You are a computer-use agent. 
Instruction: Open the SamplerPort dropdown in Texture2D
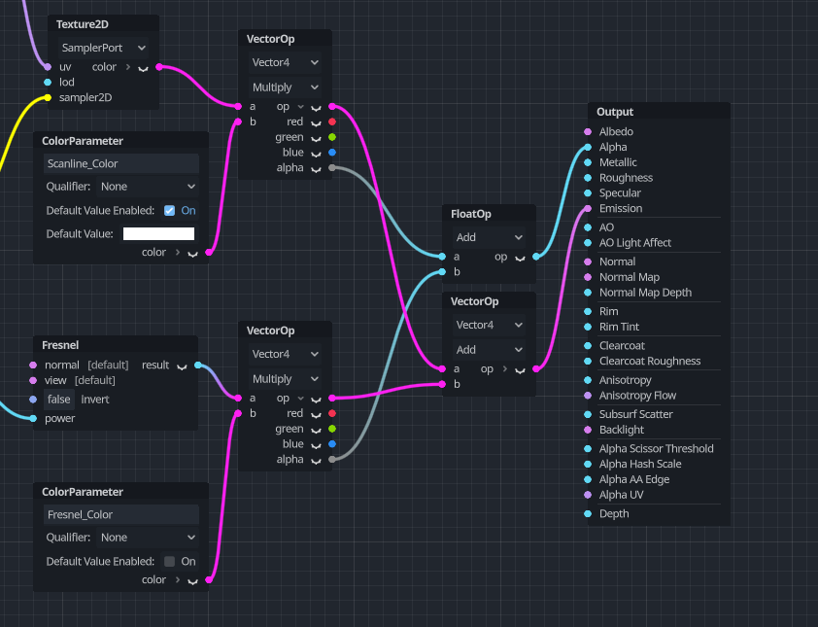[103, 48]
